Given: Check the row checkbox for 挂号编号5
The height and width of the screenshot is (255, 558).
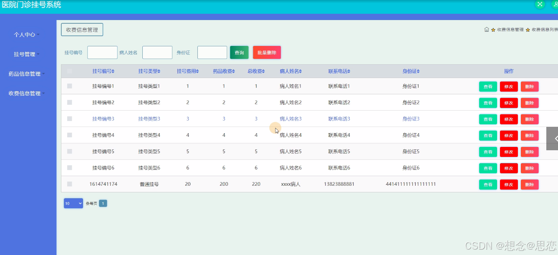Looking at the screenshot, I should point(70,151).
